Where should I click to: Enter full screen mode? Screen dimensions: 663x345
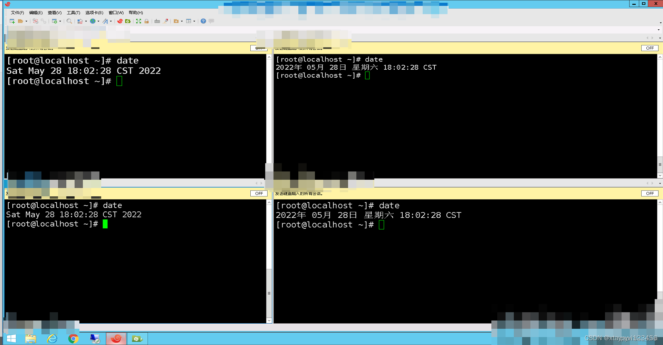138,21
